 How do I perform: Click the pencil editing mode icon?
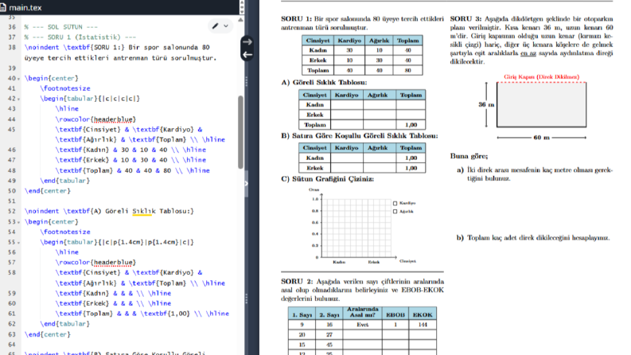[x=216, y=26]
